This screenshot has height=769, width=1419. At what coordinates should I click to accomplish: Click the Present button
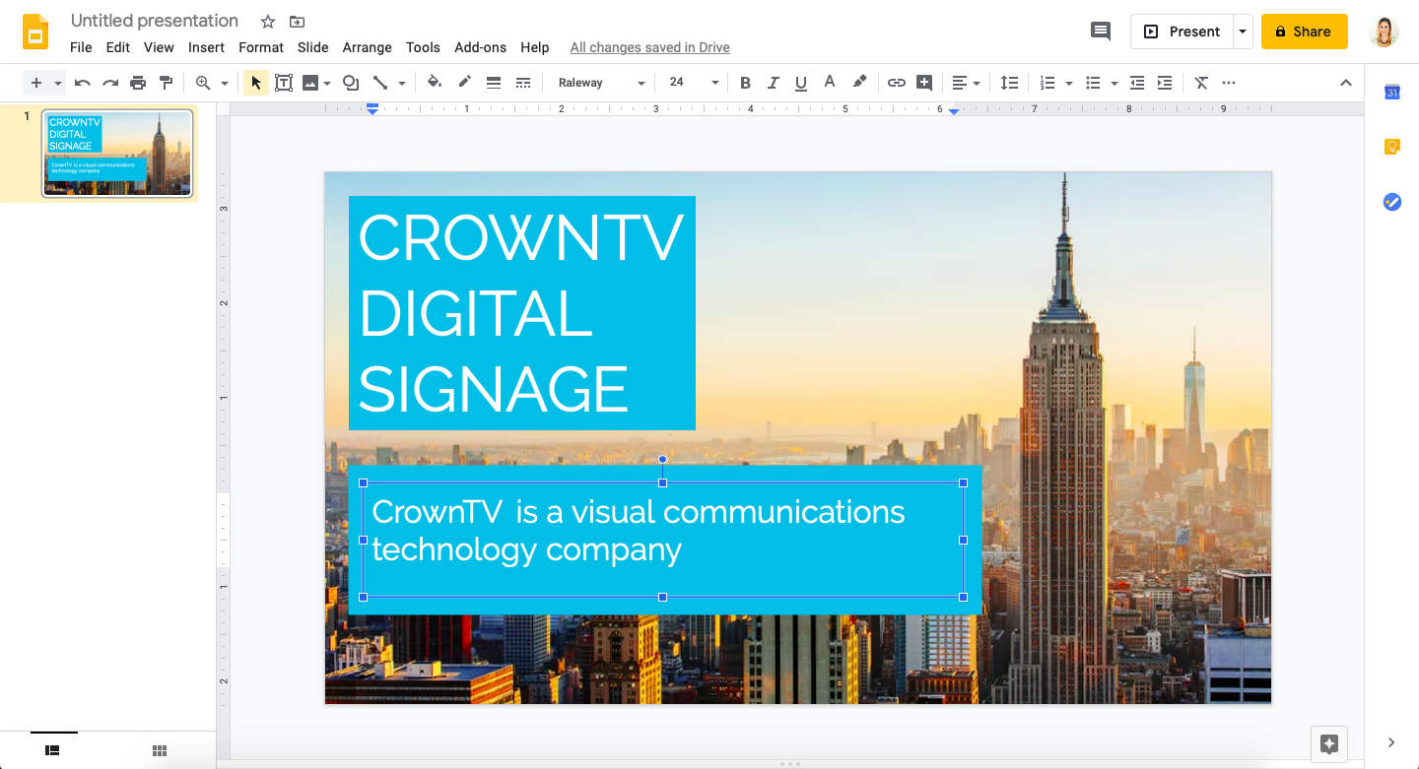pyautogui.click(x=1182, y=31)
